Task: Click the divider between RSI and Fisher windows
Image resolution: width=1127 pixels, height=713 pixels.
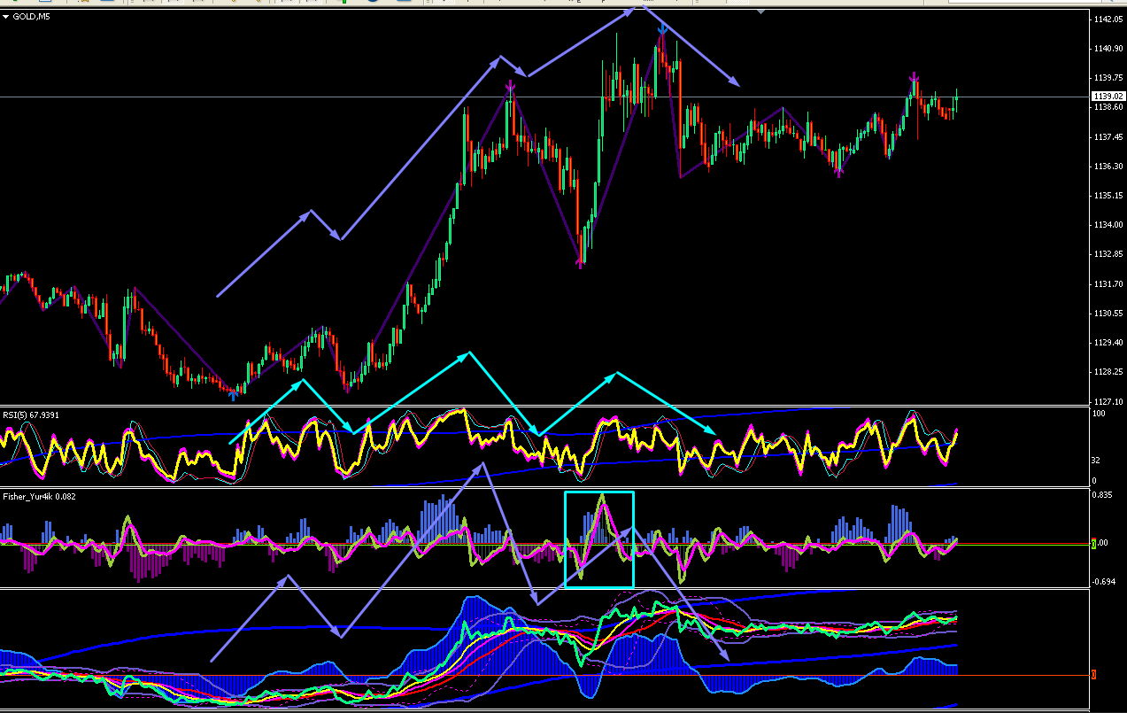Action: pyautogui.click(x=544, y=488)
